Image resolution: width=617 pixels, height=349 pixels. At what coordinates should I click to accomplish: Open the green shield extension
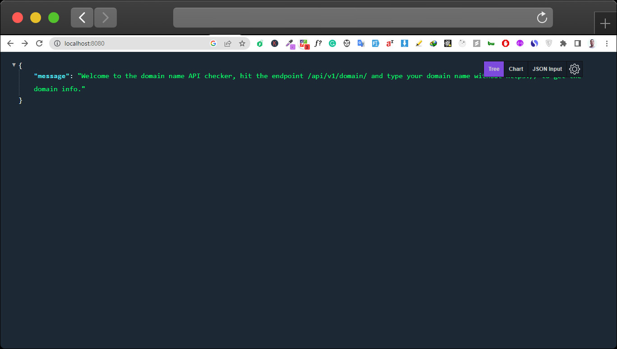pos(260,44)
